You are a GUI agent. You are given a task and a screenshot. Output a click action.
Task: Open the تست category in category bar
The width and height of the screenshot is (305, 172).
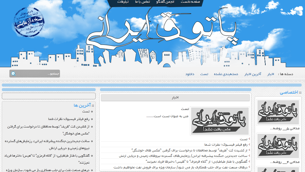pyautogui.click(x=204, y=74)
